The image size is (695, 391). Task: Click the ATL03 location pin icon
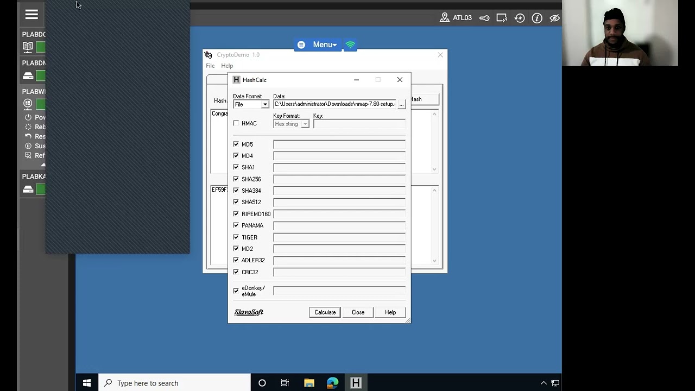point(445,18)
